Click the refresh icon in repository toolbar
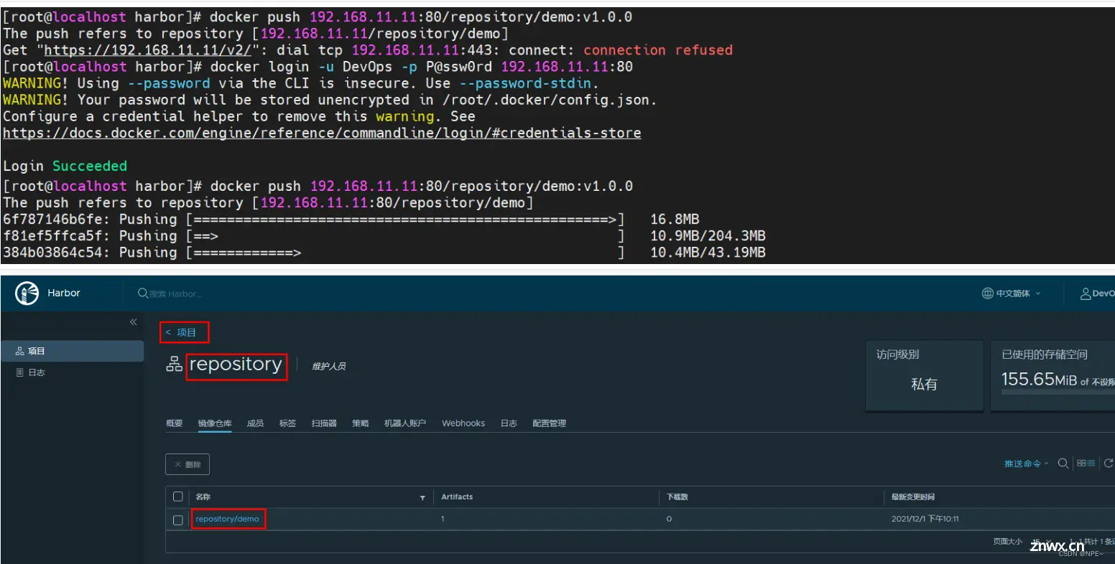The image size is (1115, 564). (1109, 464)
